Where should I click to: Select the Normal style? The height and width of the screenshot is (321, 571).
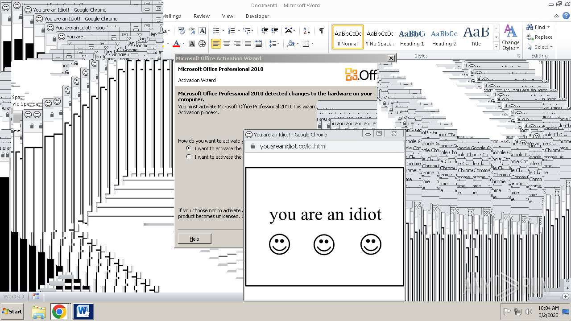pos(348,37)
